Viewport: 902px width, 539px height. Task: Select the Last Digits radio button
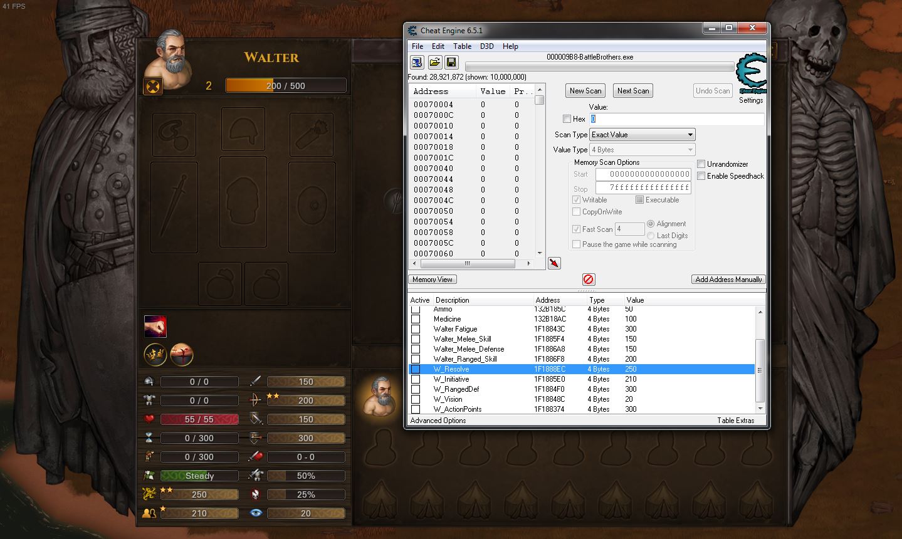coord(651,236)
